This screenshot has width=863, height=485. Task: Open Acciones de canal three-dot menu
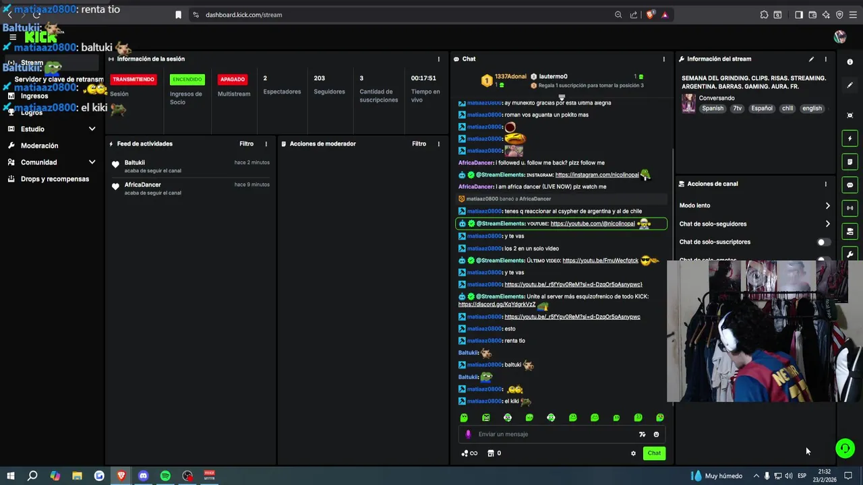[825, 184]
